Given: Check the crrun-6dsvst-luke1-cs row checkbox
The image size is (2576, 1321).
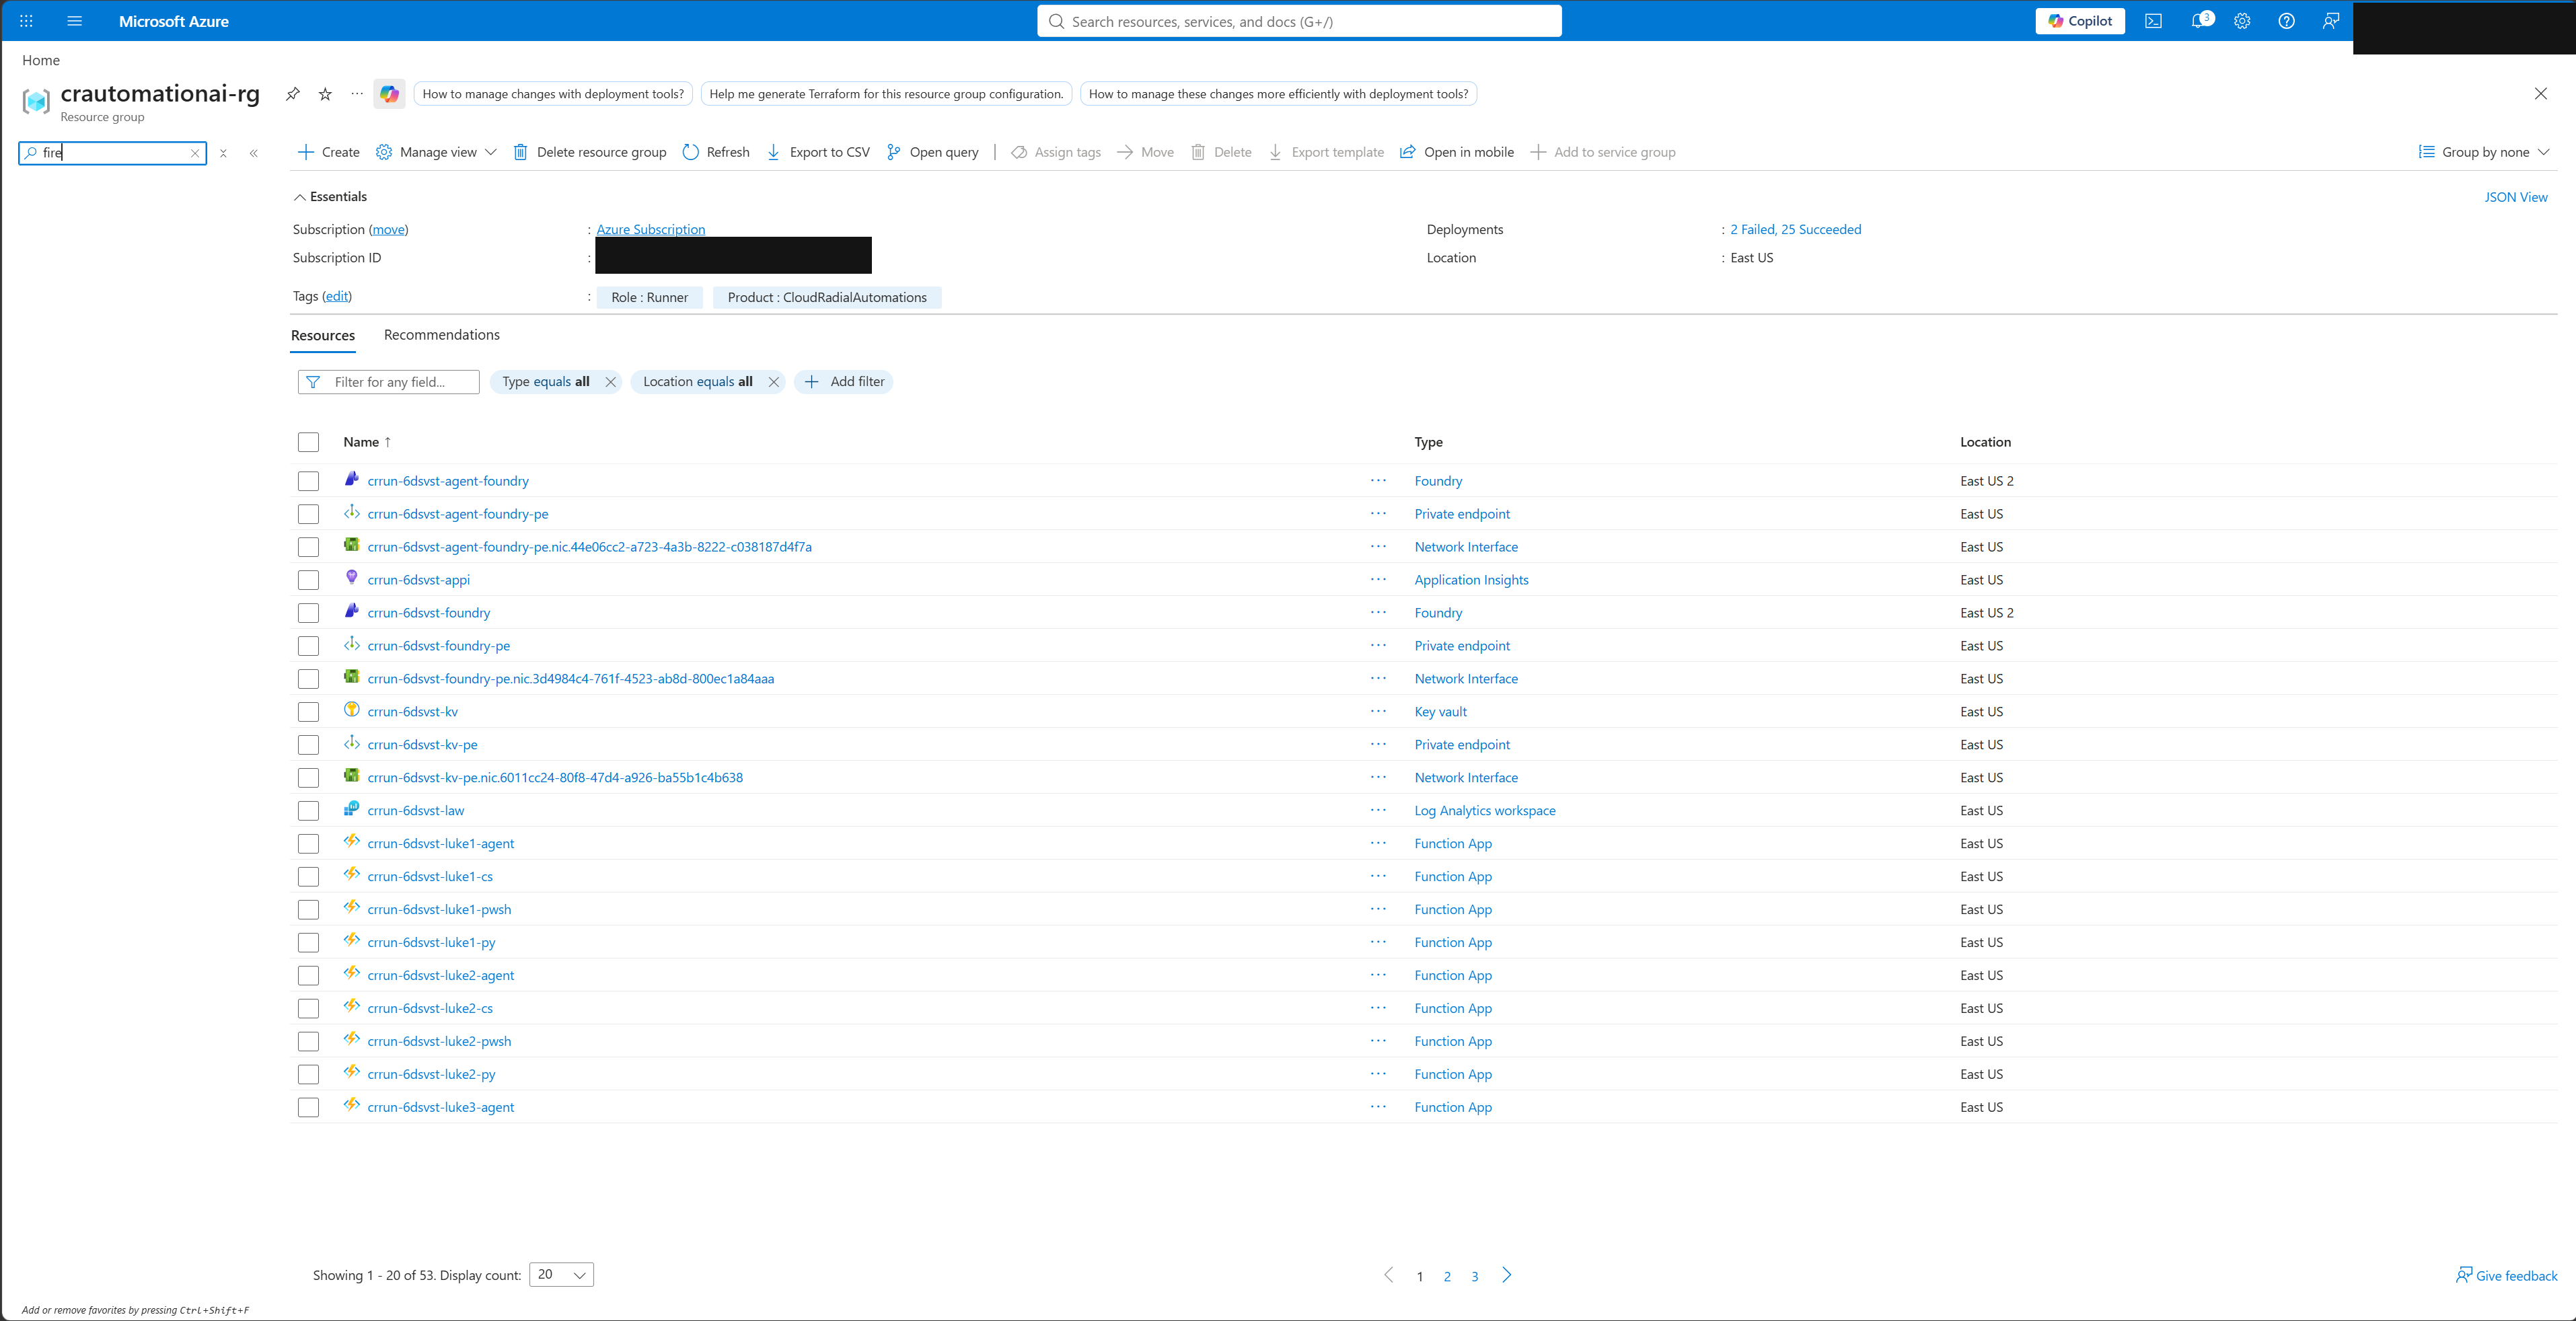Looking at the screenshot, I should click(x=308, y=877).
